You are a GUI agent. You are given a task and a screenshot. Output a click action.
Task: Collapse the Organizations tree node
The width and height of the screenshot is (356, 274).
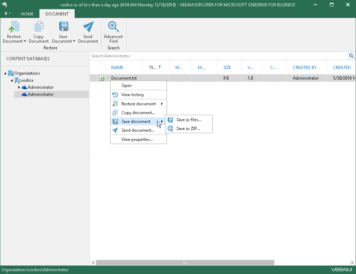click(x=5, y=73)
